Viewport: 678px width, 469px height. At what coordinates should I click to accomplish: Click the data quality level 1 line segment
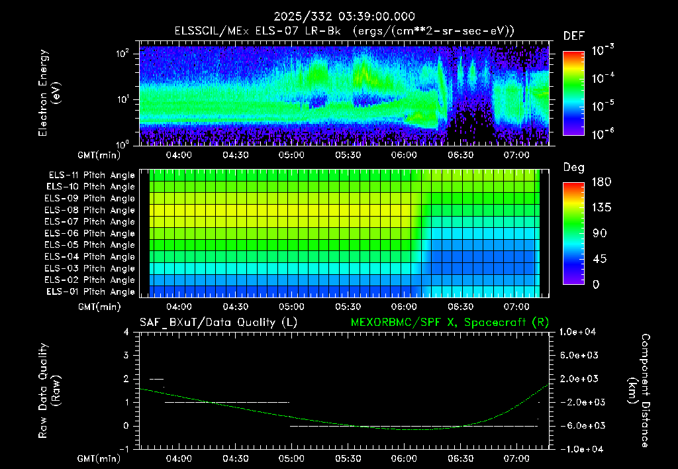(227, 402)
